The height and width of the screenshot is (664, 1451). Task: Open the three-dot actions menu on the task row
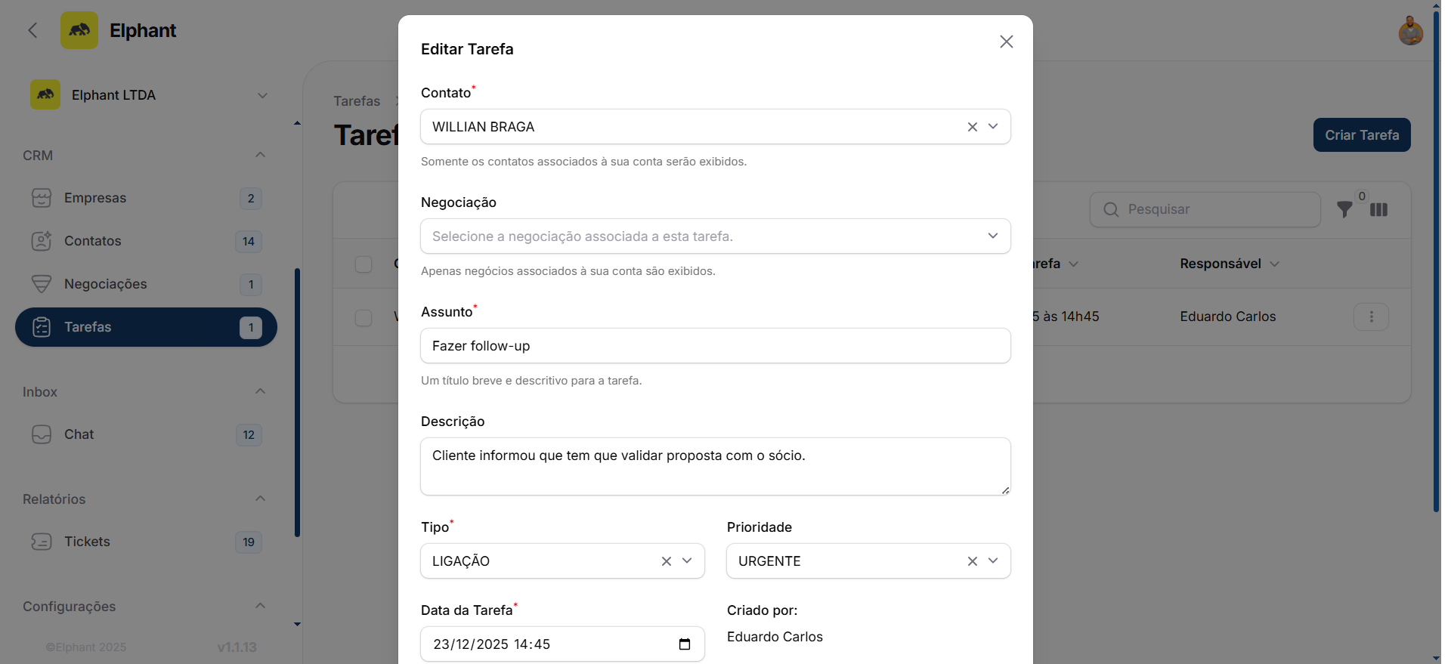[x=1370, y=317]
